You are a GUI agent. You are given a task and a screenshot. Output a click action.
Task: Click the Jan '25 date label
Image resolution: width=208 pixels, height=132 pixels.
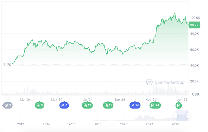(x=182, y=100)
